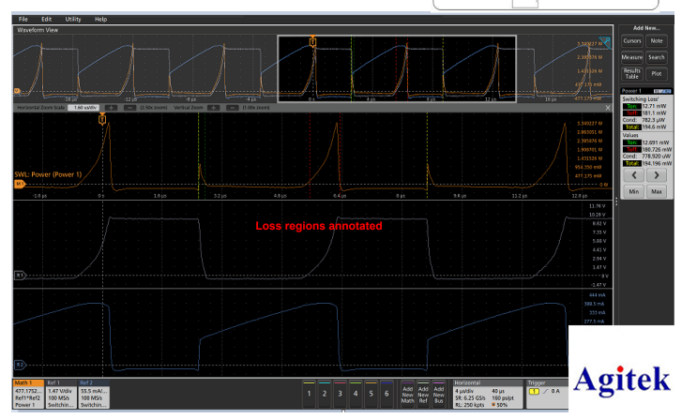
Task: Jump to Max value
Action: (657, 191)
